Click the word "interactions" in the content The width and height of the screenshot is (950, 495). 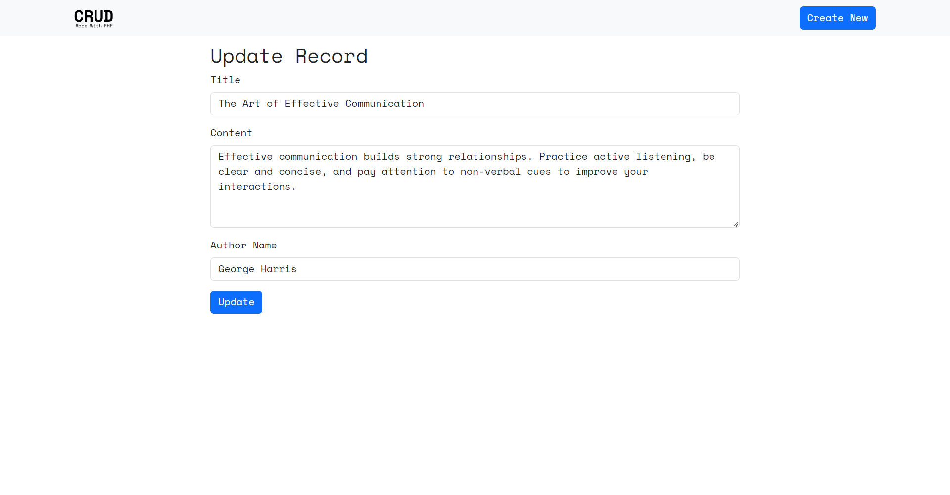point(254,187)
